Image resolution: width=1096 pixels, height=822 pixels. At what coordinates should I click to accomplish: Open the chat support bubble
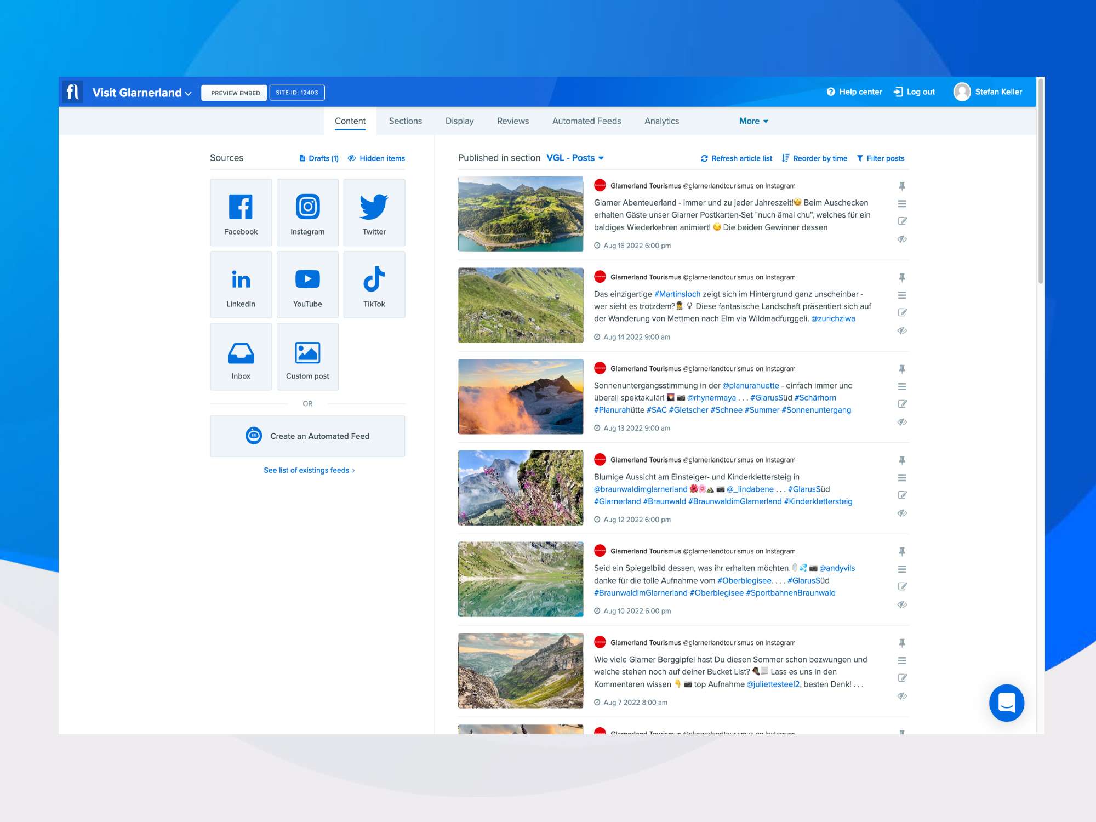(1006, 703)
